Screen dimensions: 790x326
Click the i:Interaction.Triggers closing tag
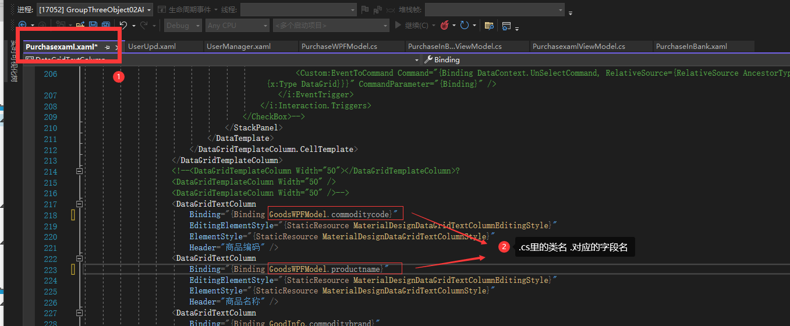point(316,106)
